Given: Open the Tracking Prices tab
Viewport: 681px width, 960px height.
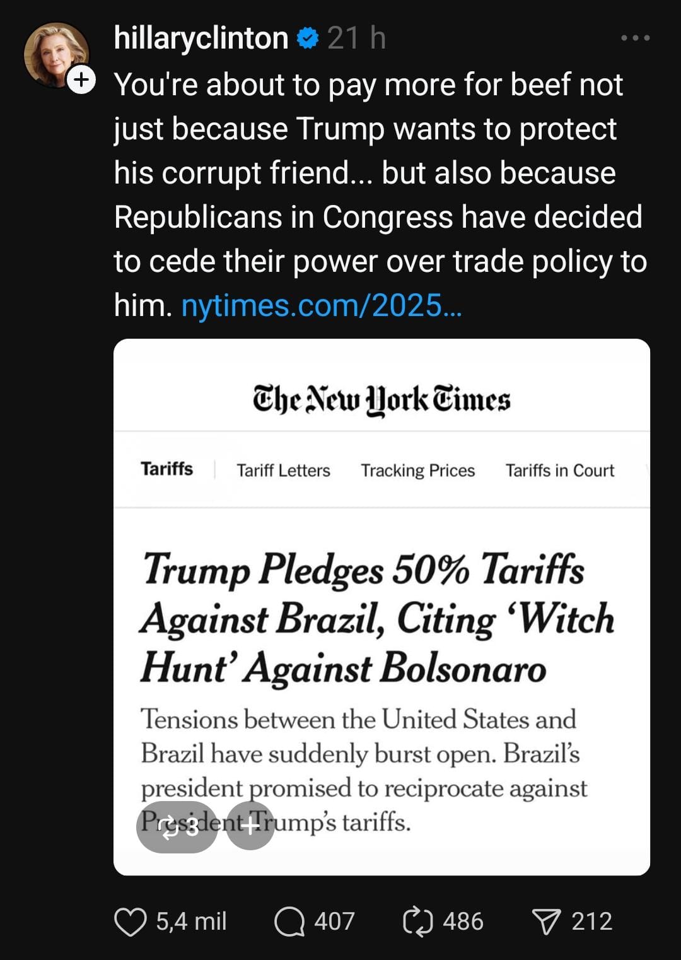Looking at the screenshot, I should click(417, 471).
